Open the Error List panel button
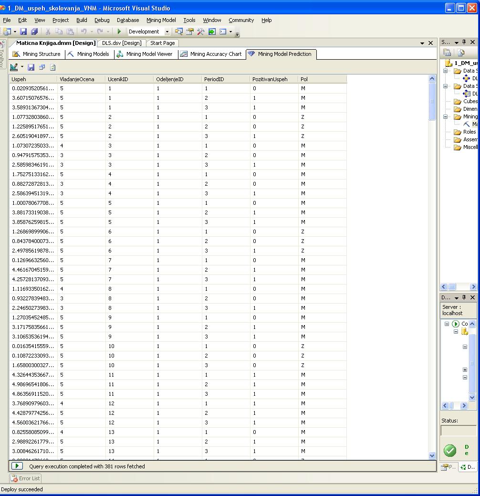This screenshot has height=496, width=480. click(x=25, y=478)
